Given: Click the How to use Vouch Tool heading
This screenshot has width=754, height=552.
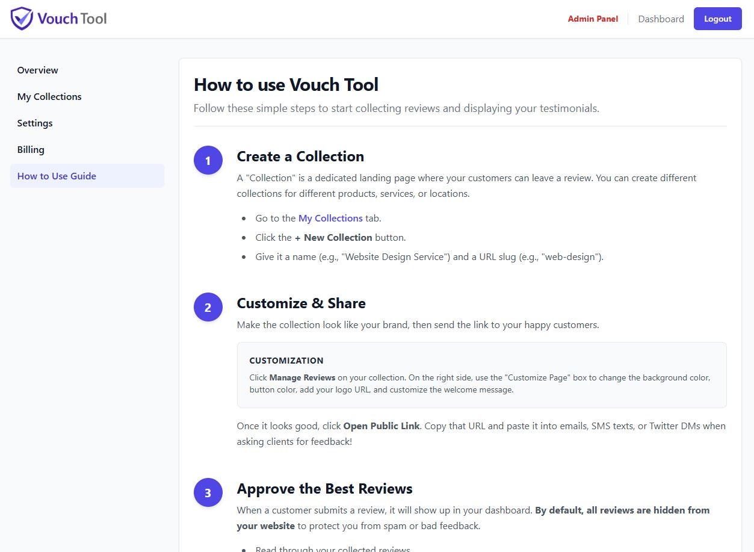Looking at the screenshot, I should pos(286,85).
